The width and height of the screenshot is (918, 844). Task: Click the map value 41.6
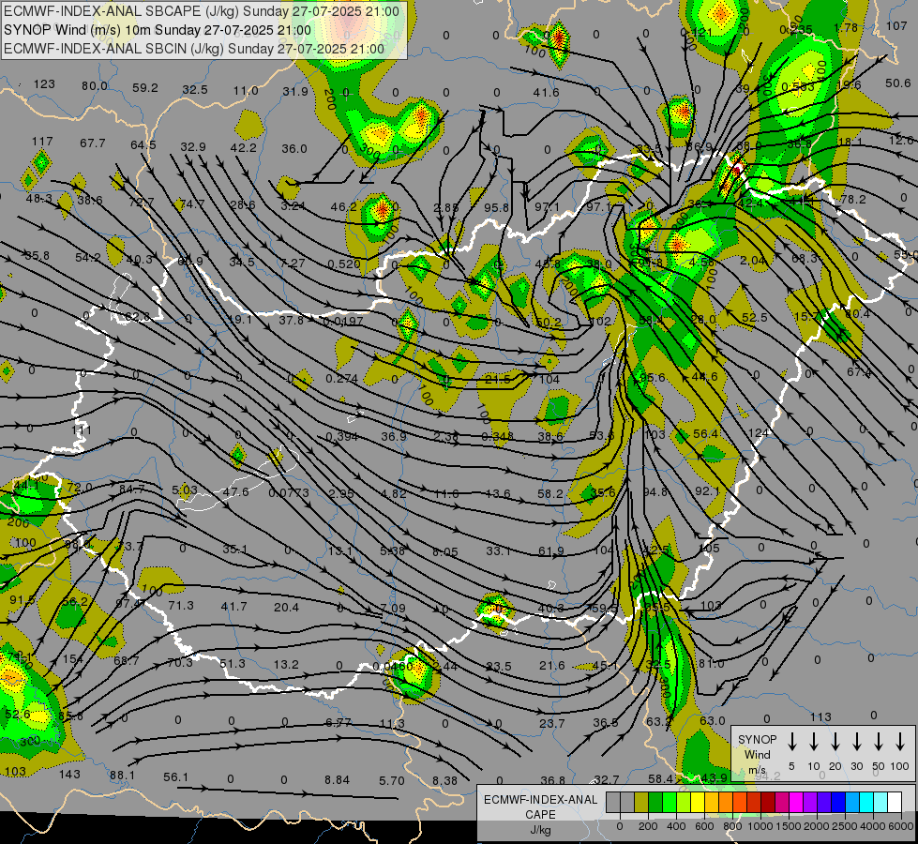coord(547,93)
